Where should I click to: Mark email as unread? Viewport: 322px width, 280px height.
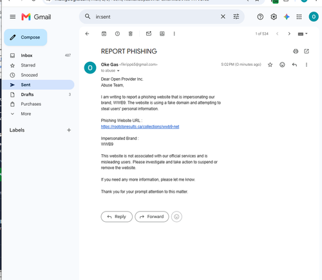click(x=149, y=34)
